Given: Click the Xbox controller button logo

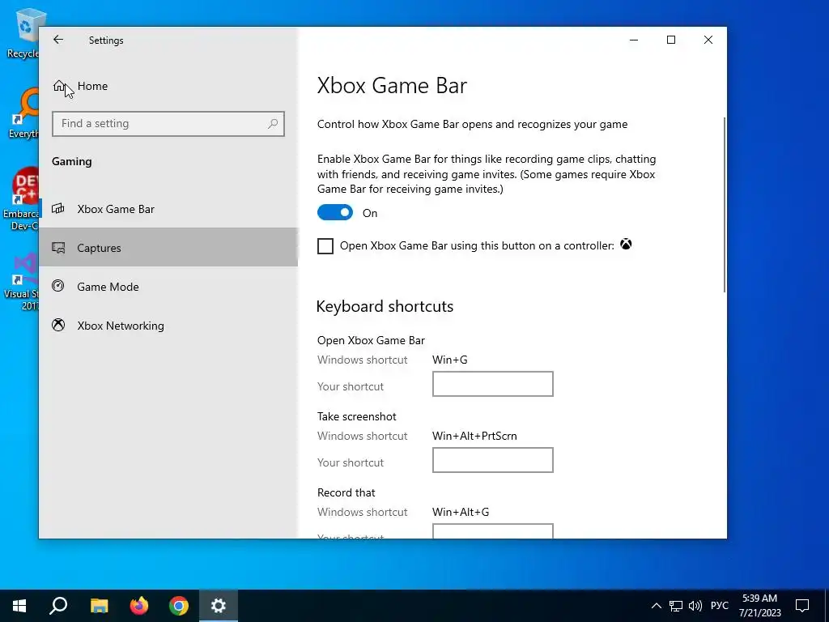Looking at the screenshot, I should pyautogui.click(x=626, y=245).
